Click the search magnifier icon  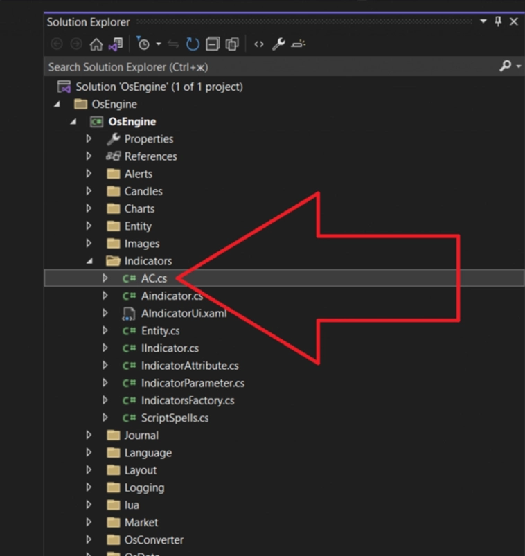coord(505,66)
